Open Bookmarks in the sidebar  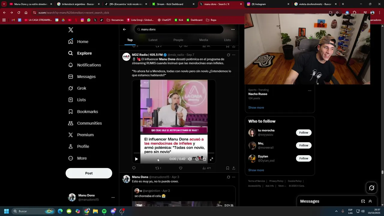(83, 112)
